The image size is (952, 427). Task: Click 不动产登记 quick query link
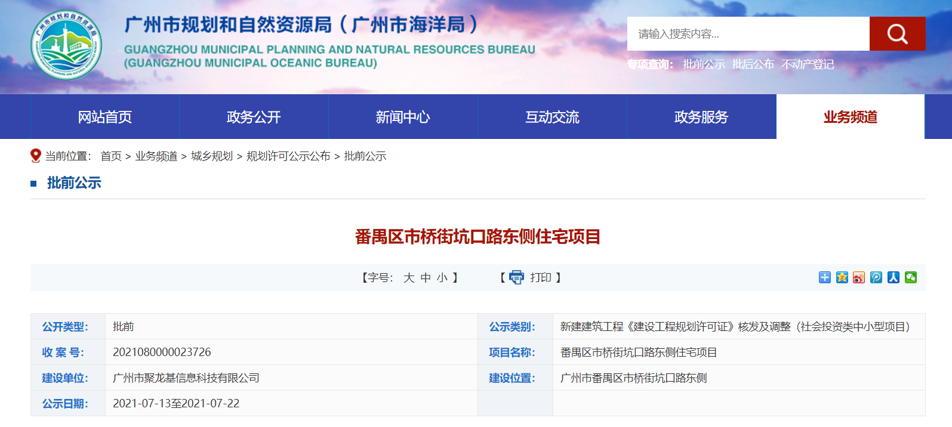click(x=808, y=64)
